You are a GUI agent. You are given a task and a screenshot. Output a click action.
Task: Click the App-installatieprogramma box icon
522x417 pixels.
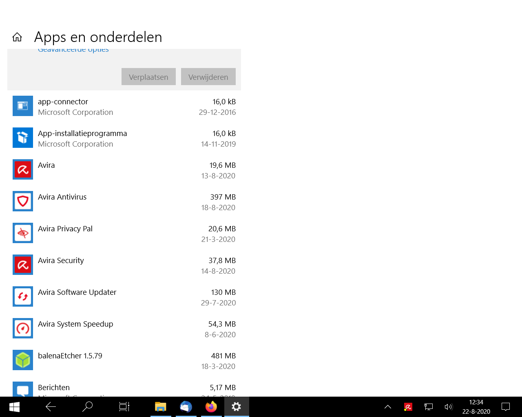(23, 138)
